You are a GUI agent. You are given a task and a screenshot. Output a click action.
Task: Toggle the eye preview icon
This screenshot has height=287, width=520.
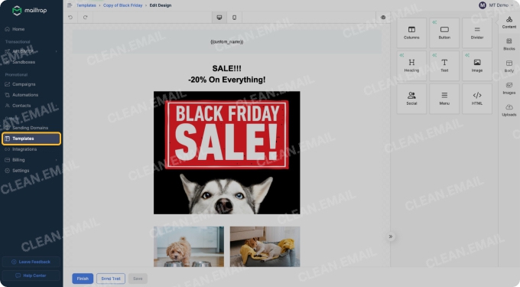(x=383, y=18)
